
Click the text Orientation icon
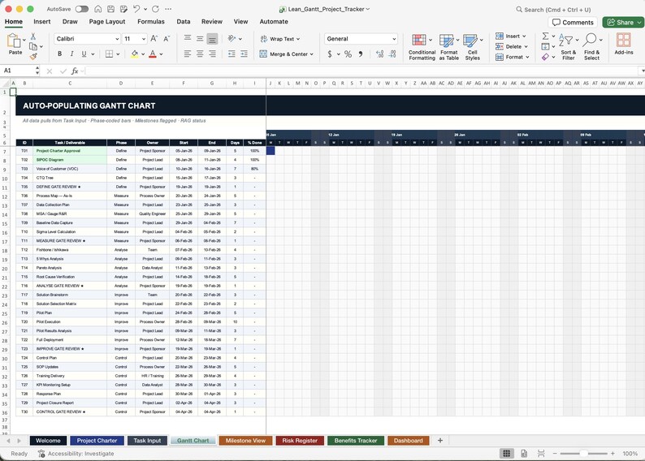(x=232, y=38)
